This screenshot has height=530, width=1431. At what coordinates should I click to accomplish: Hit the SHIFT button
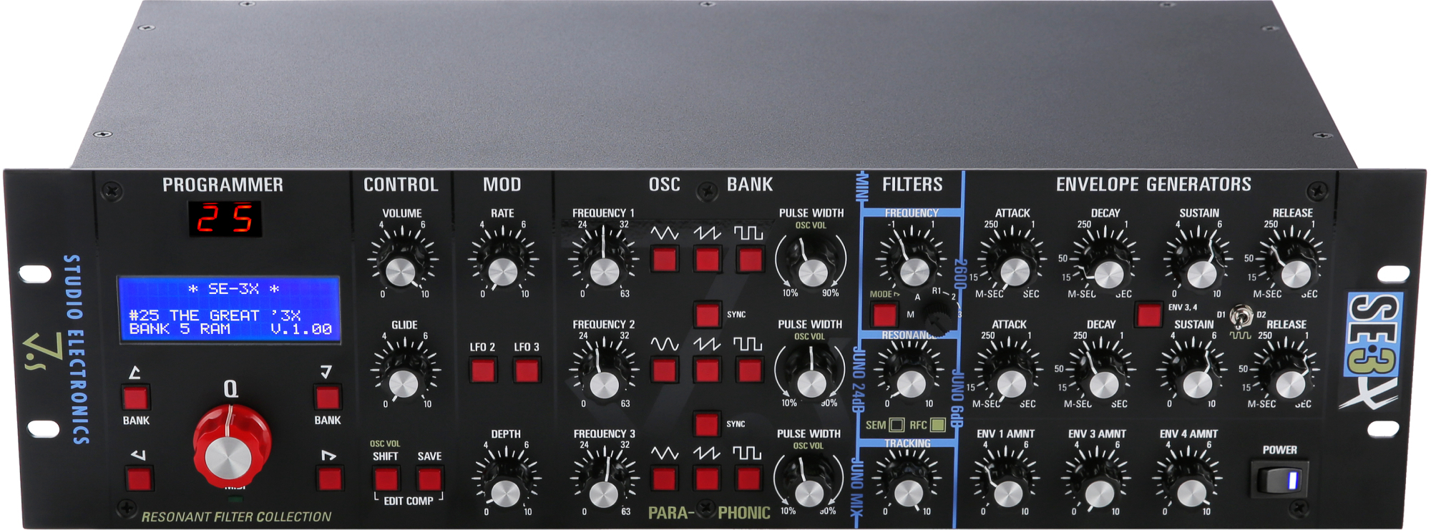(x=386, y=479)
